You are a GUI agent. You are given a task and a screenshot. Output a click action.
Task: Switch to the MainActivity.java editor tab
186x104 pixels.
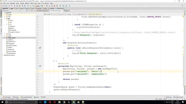(57, 11)
